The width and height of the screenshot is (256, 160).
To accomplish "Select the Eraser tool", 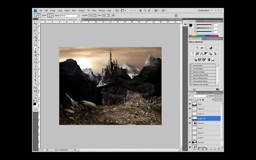I will pos(36,59).
